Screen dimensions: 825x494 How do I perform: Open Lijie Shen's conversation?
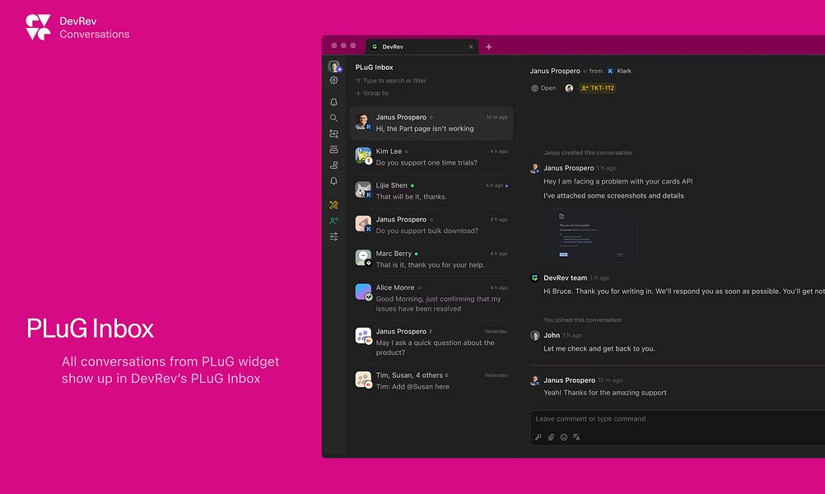coord(431,191)
